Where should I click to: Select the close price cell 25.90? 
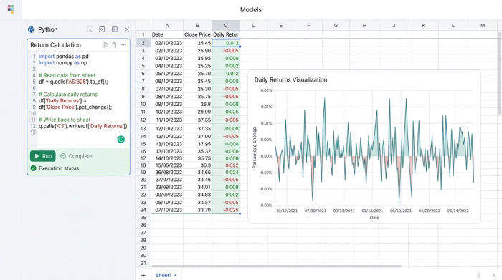tap(197, 51)
